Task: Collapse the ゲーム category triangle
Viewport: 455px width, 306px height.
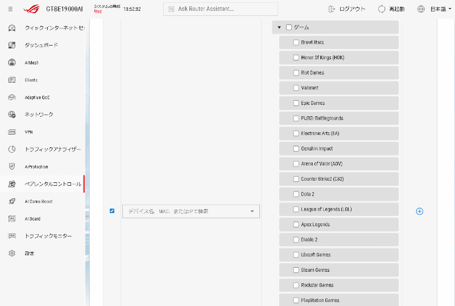Action: click(x=279, y=27)
